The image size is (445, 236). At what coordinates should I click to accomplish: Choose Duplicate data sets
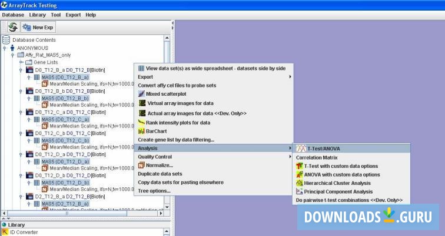click(x=214, y=174)
